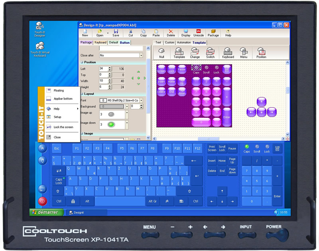Click the red power button on virtual keyboard
This screenshot has width=319, height=251.
pos(43,201)
